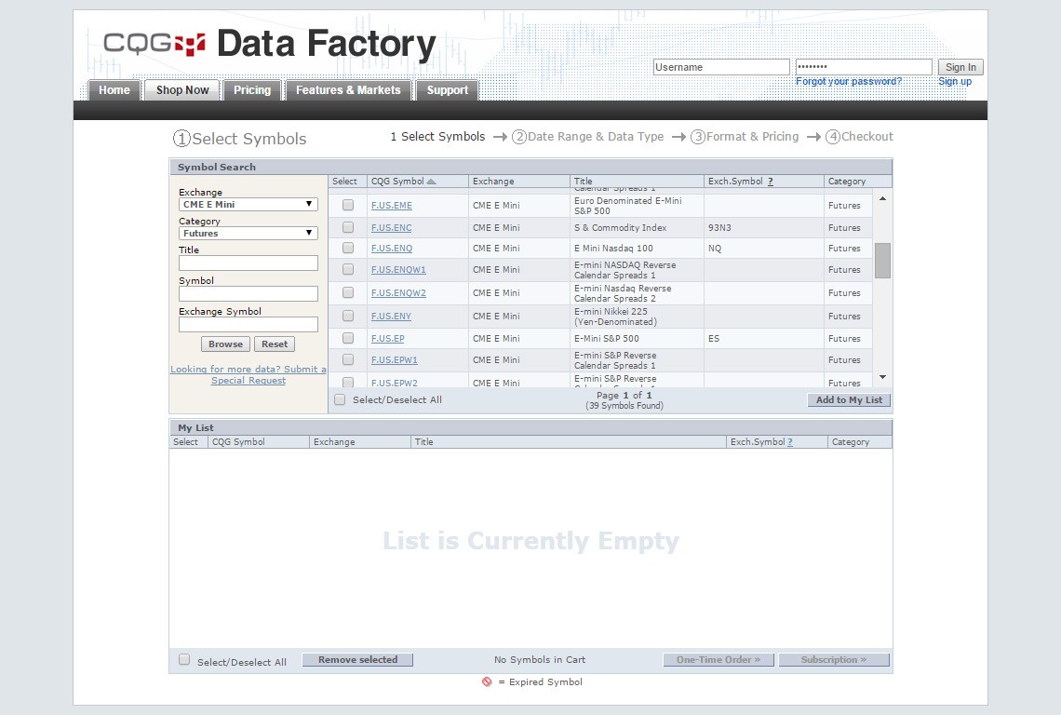Check the box for F.US.EME
The width and height of the screenshot is (1061, 715).
[348, 205]
